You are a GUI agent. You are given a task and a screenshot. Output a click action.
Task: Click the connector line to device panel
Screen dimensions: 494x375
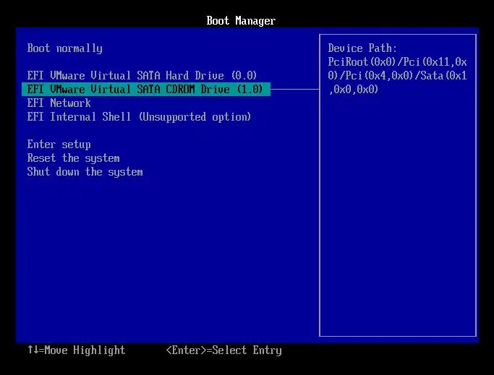(295, 90)
